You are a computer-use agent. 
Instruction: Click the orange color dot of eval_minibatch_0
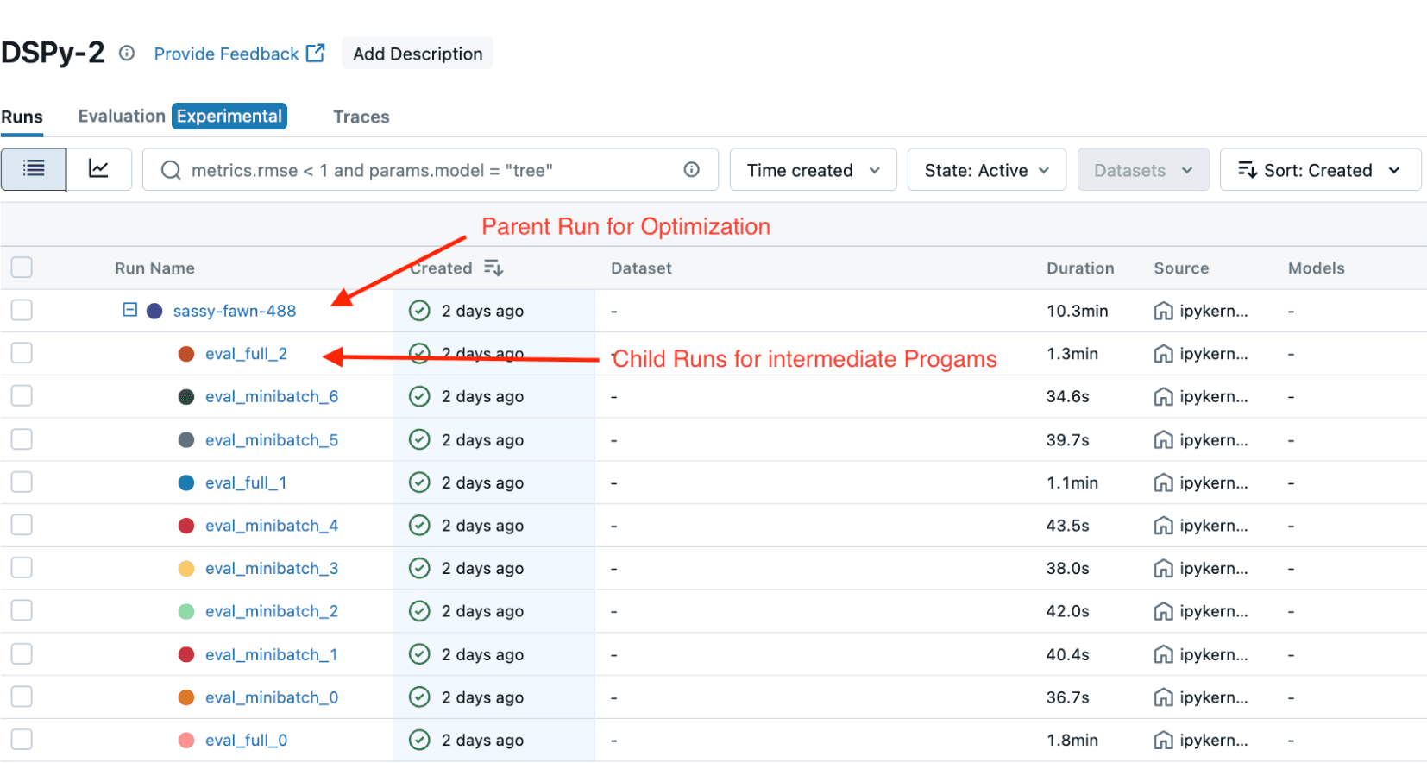[186, 697]
